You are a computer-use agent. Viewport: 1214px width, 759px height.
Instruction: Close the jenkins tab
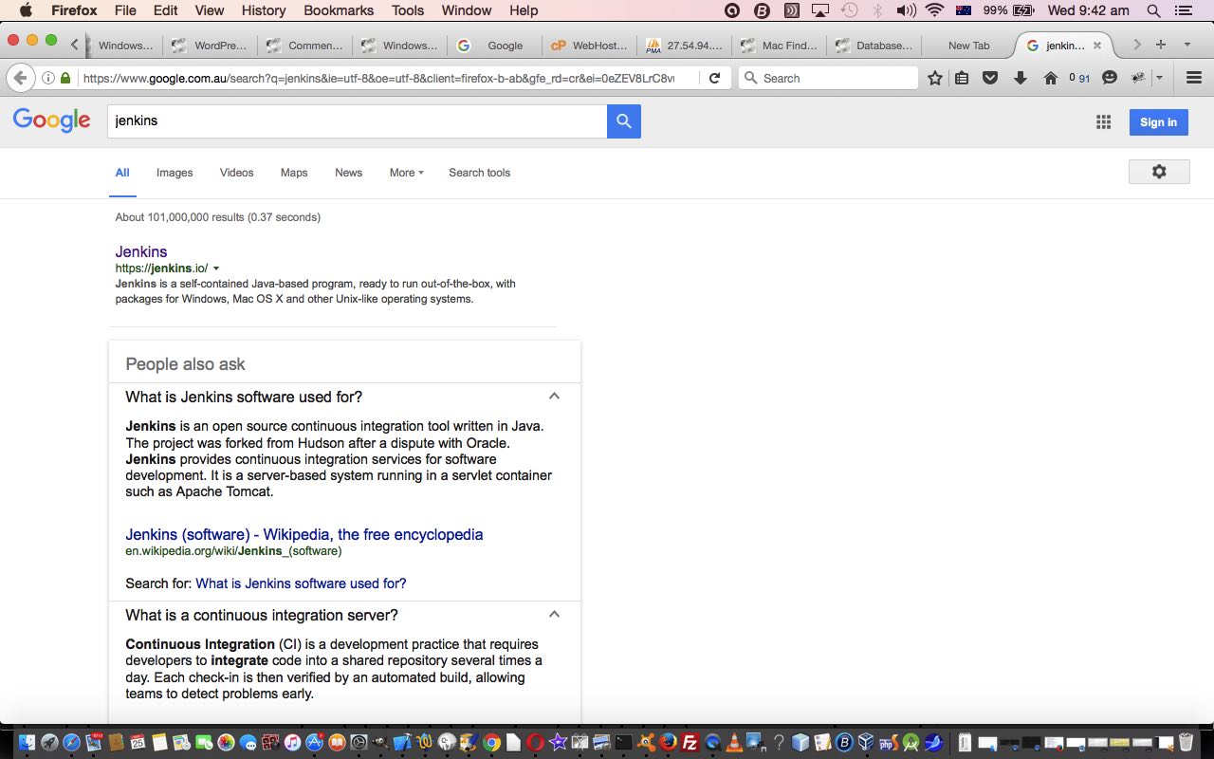(1097, 45)
